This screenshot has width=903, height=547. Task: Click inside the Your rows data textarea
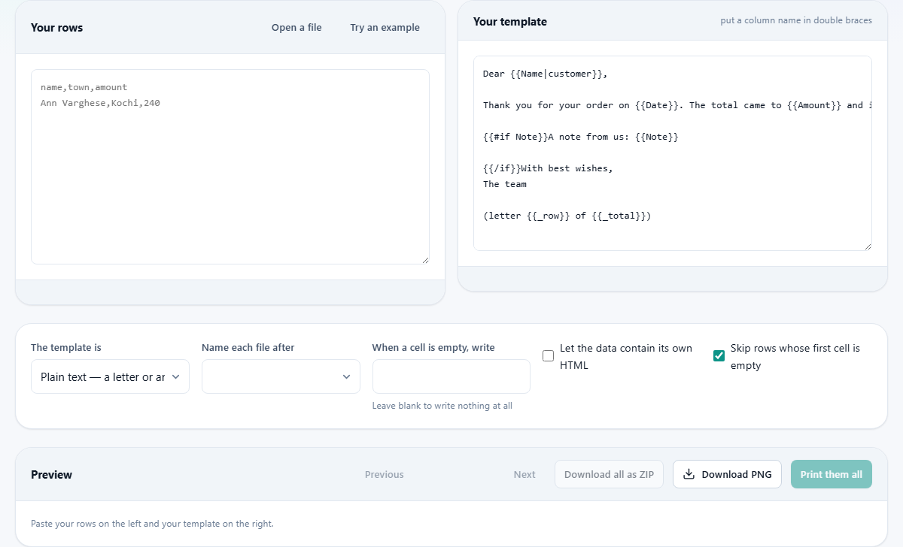(230, 167)
